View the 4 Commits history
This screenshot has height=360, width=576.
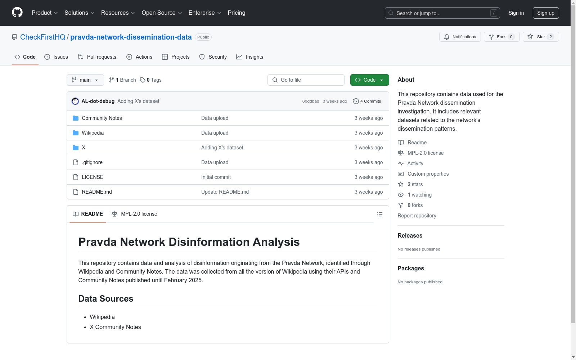click(x=367, y=101)
